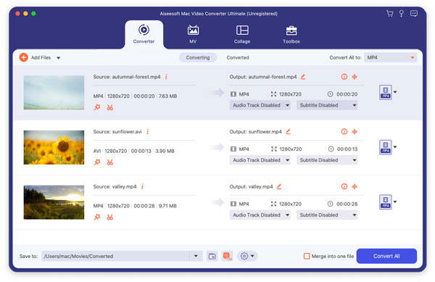Open the Toolbox tab

(x=291, y=34)
